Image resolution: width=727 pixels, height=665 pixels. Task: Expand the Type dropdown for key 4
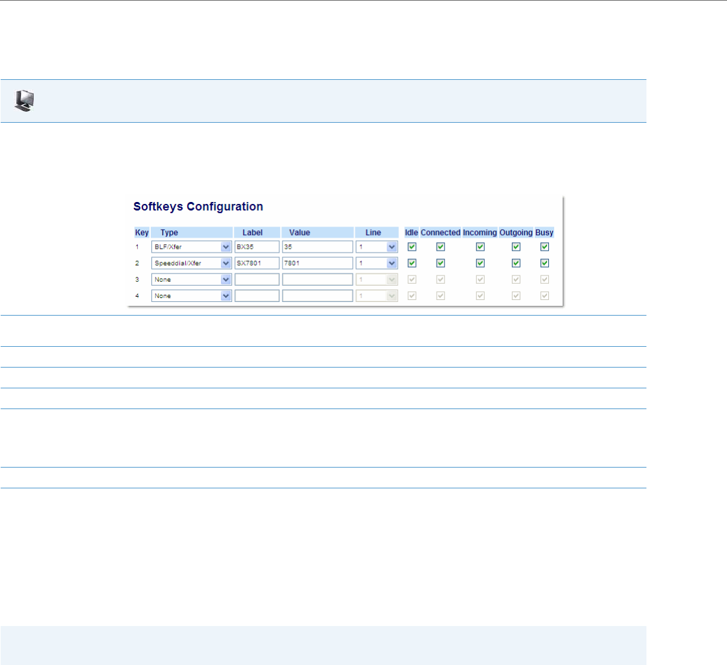pyautogui.click(x=191, y=295)
